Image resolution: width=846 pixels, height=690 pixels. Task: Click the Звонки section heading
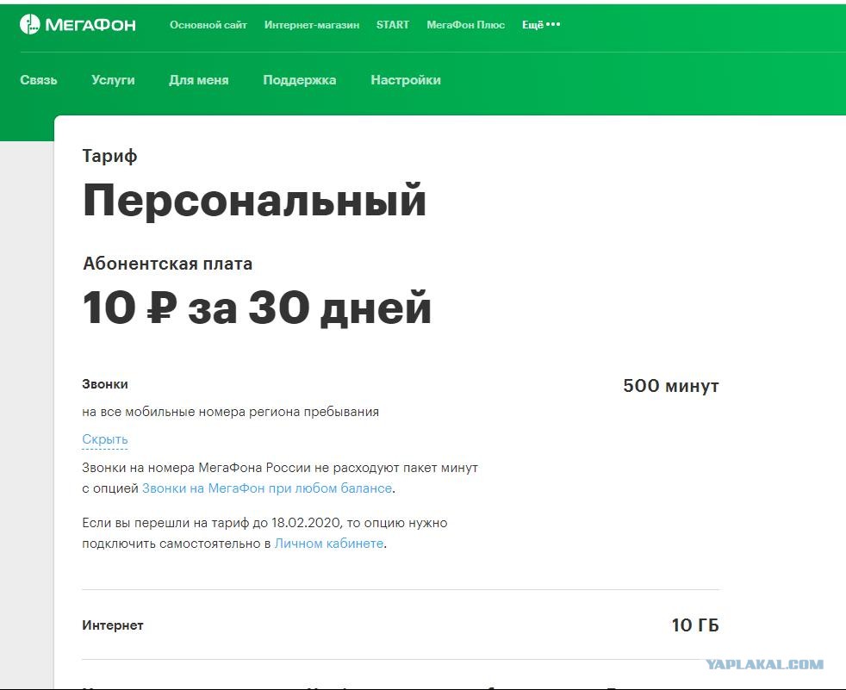(x=104, y=384)
